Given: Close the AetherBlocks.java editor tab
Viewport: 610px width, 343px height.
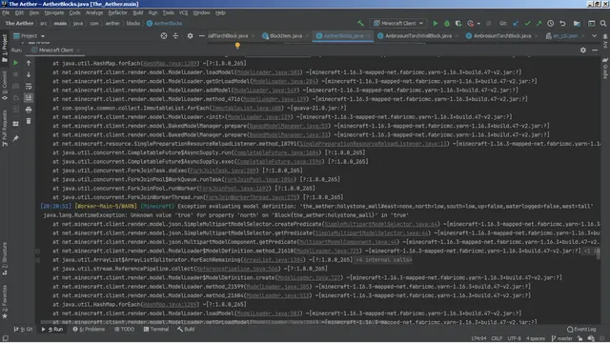Looking at the screenshot, I should [x=368, y=36].
